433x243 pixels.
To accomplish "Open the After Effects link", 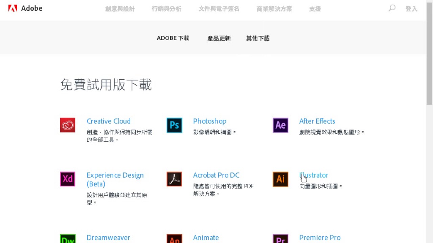I will [317, 121].
